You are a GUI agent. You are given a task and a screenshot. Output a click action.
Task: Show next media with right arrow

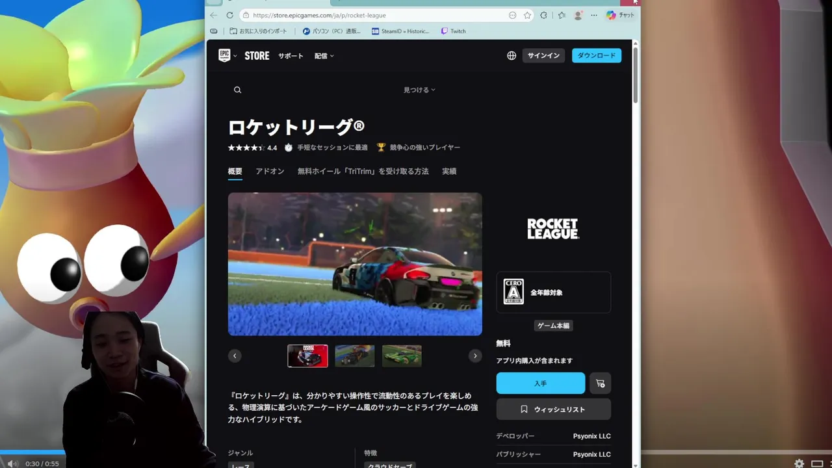pyautogui.click(x=475, y=356)
